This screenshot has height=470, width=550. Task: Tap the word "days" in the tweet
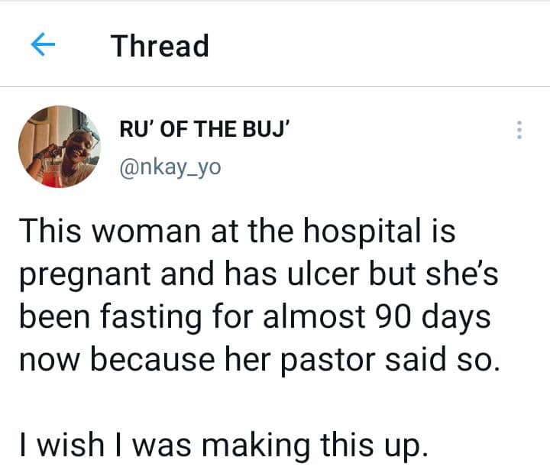tap(458, 316)
